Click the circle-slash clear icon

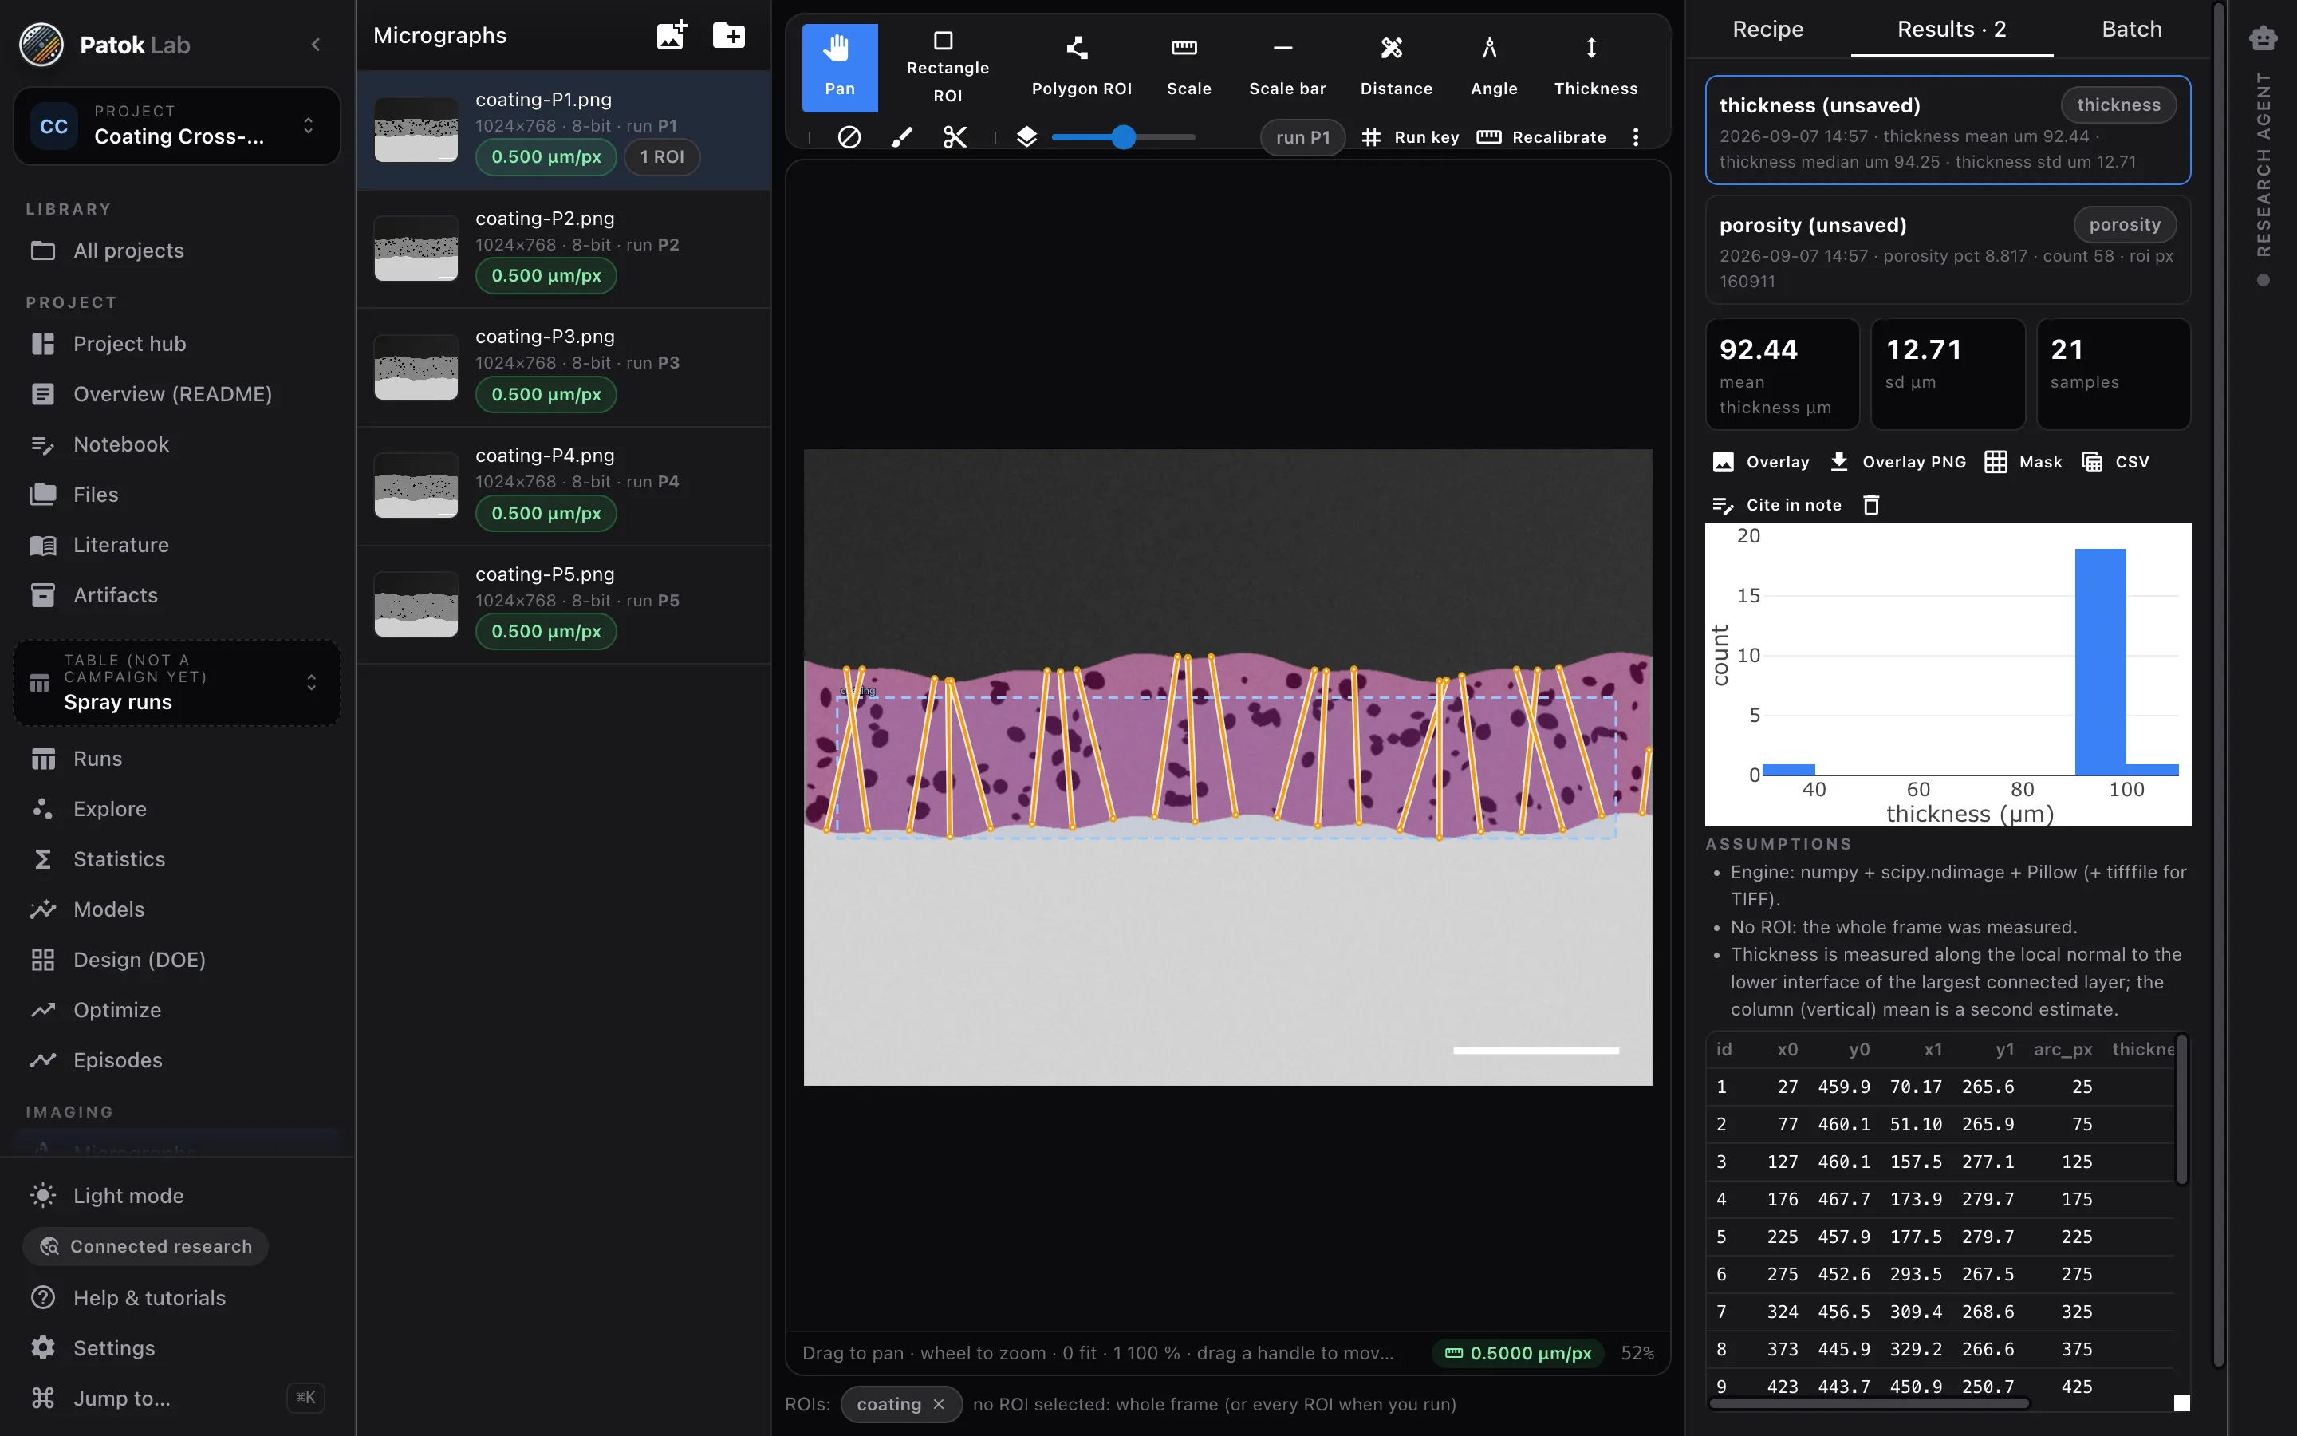(849, 136)
